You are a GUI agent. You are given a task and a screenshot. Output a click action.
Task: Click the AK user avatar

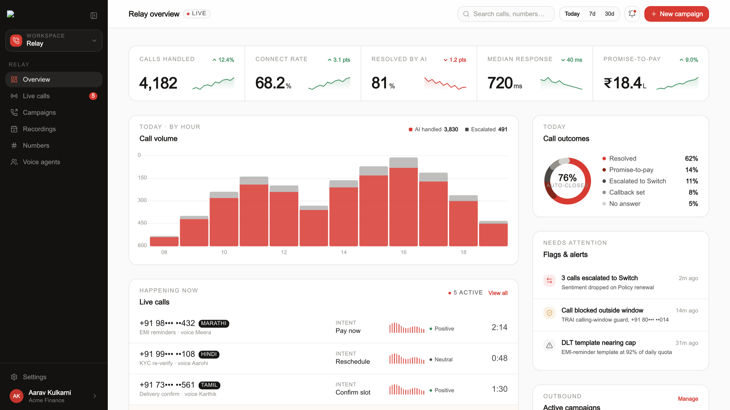[x=16, y=396]
